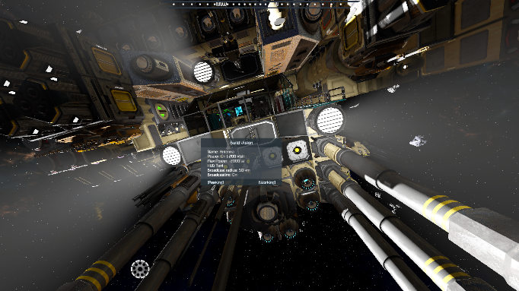The height and width of the screenshot is (291, 519).
Task: Adjust the Broadcast radius 50 km row
Action: point(229,170)
